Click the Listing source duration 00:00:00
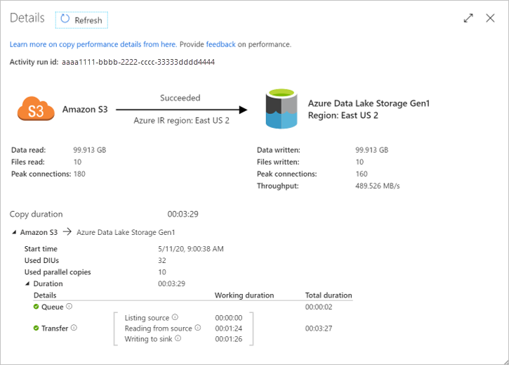Viewport: 509px width, 365px height. click(229, 318)
